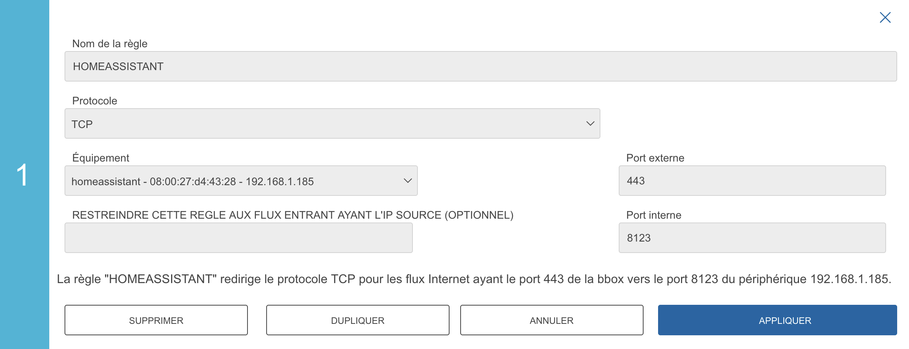Click the "Nom de la règle" label
909x349 pixels.
pyautogui.click(x=110, y=44)
